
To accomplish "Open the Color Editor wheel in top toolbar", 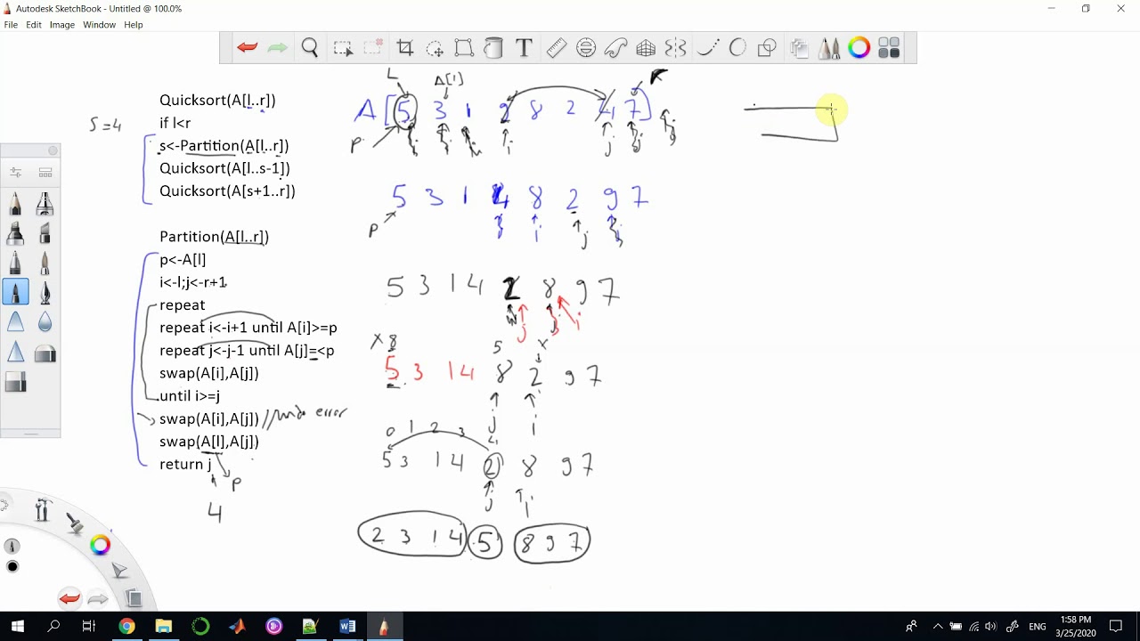I will pyautogui.click(x=859, y=48).
